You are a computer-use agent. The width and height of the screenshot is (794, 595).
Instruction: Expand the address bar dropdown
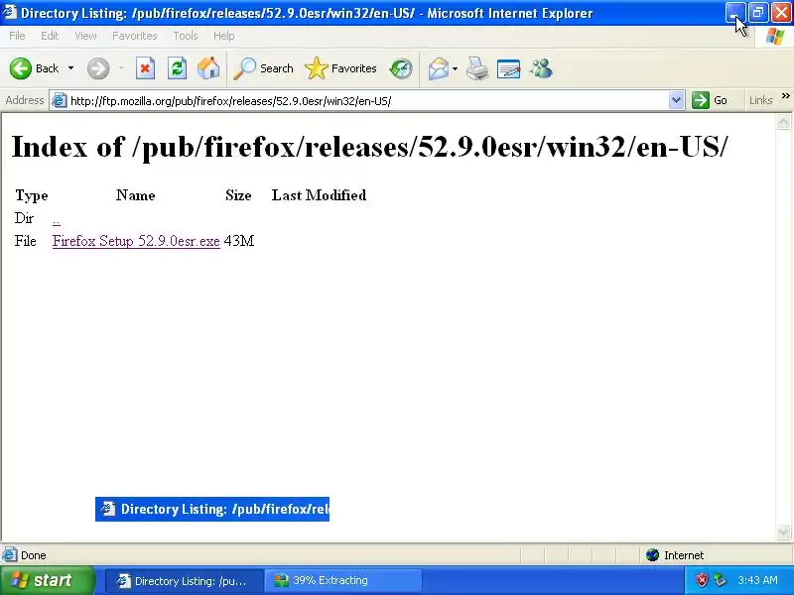[x=676, y=100]
